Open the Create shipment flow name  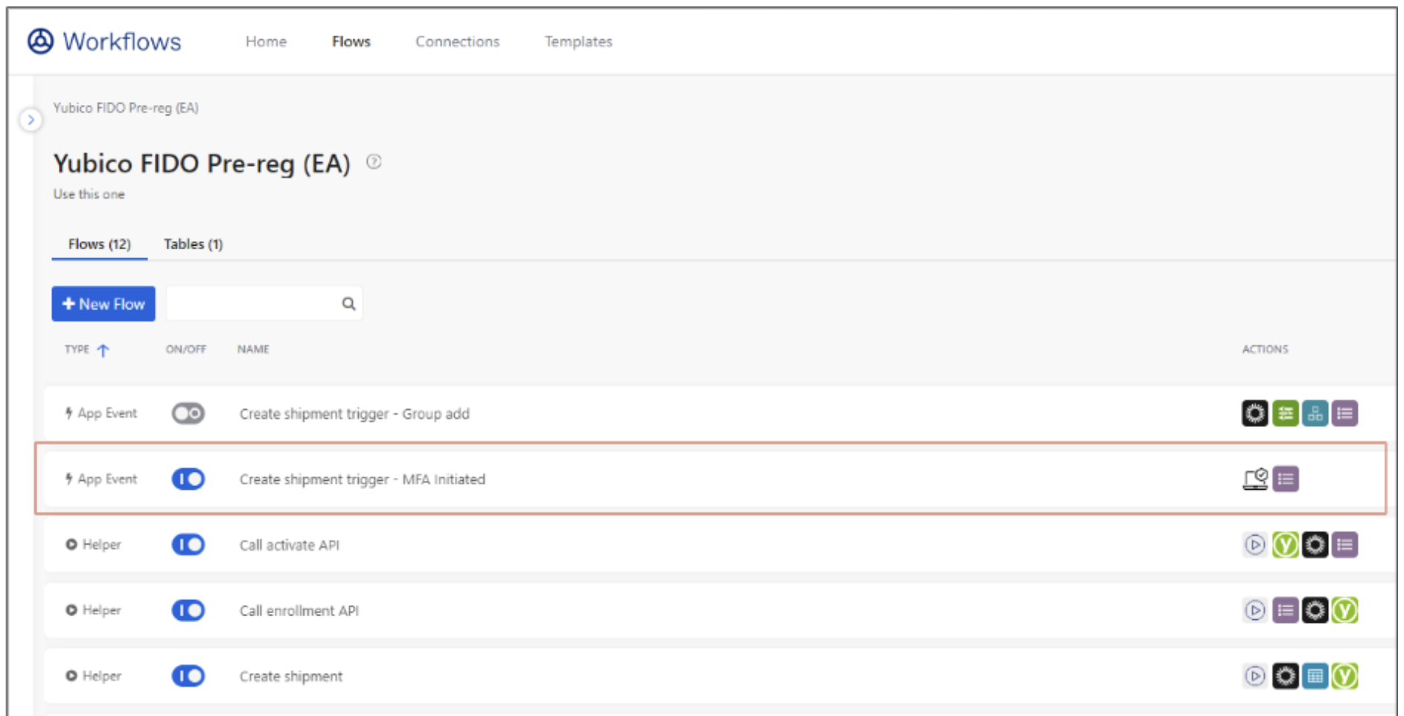(x=291, y=676)
